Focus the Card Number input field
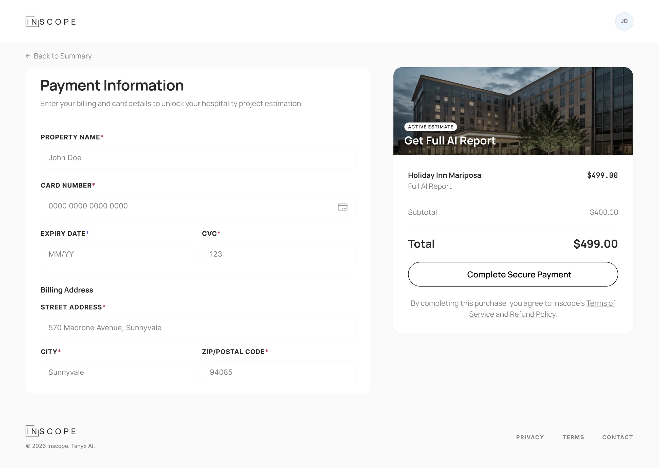659x468 pixels. point(198,206)
